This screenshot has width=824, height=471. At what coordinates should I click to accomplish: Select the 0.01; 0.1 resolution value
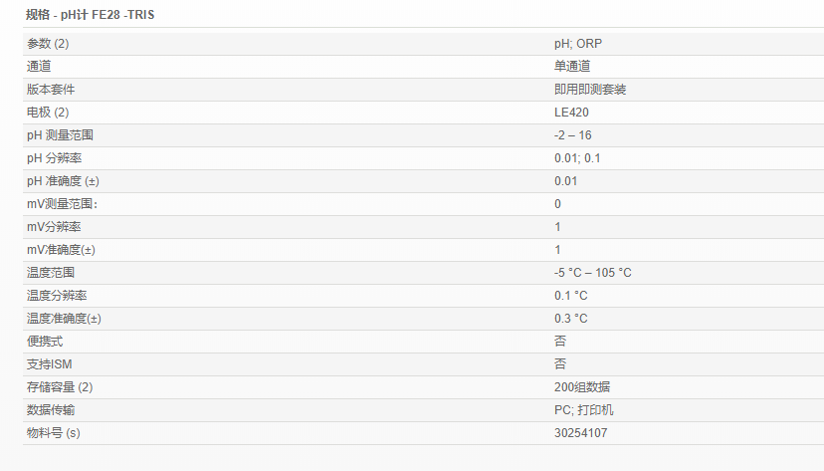[577, 158]
